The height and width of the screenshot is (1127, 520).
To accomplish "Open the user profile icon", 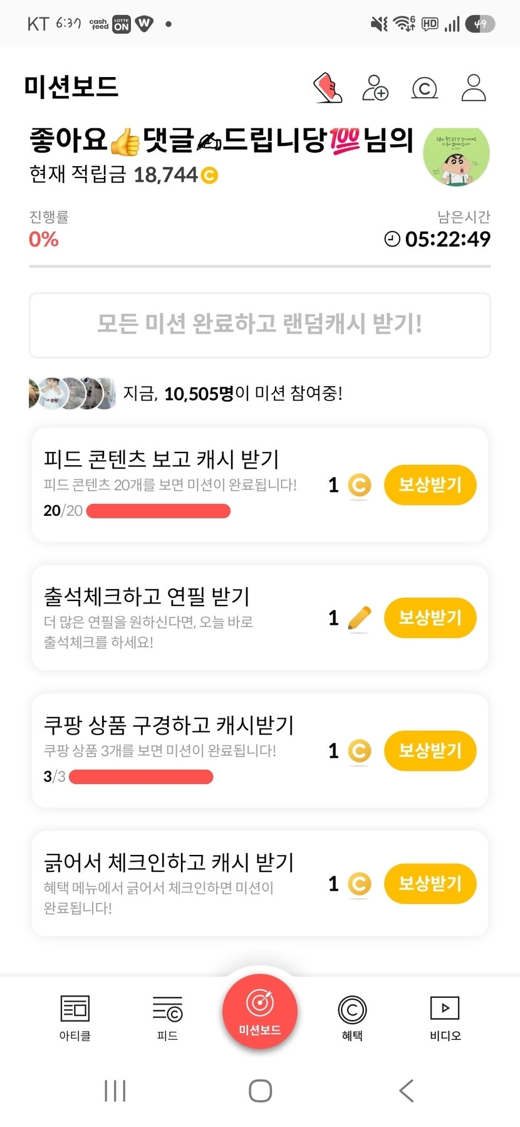I will pos(474,88).
